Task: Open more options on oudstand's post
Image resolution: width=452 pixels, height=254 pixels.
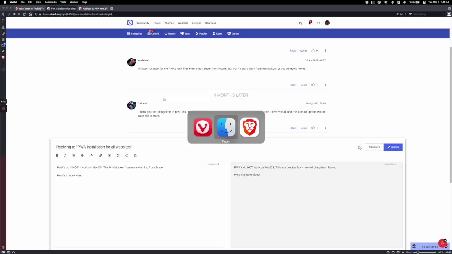Action: 325,85
